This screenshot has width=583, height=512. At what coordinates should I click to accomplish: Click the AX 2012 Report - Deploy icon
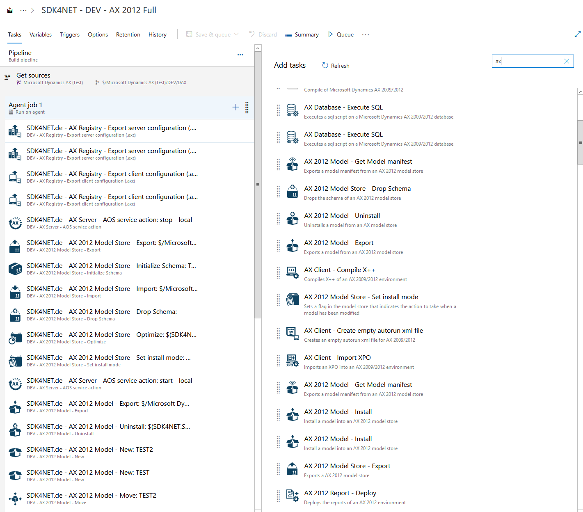(292, 496)
